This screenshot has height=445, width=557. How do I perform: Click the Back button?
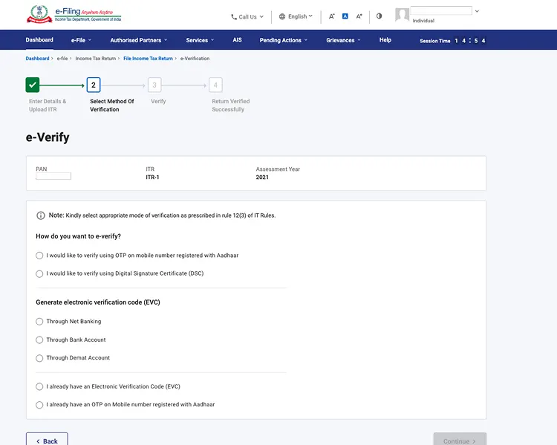click(x=47, y=439)
